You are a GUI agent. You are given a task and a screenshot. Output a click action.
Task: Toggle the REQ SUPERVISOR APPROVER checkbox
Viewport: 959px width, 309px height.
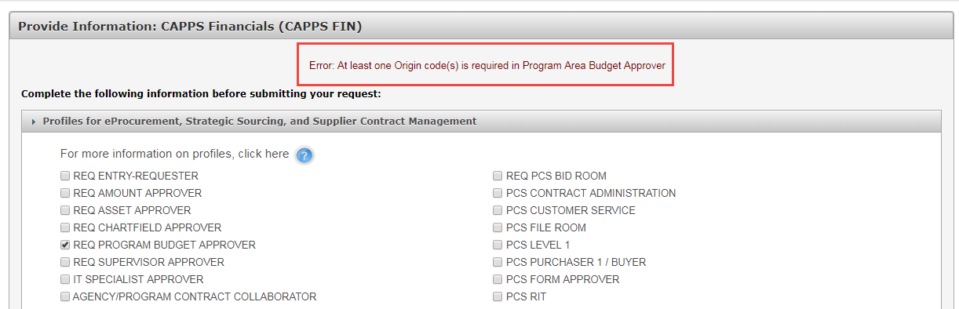pos(65,263)
